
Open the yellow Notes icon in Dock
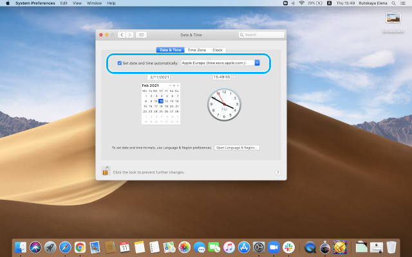pyautogui.click(x=140, y=247)
